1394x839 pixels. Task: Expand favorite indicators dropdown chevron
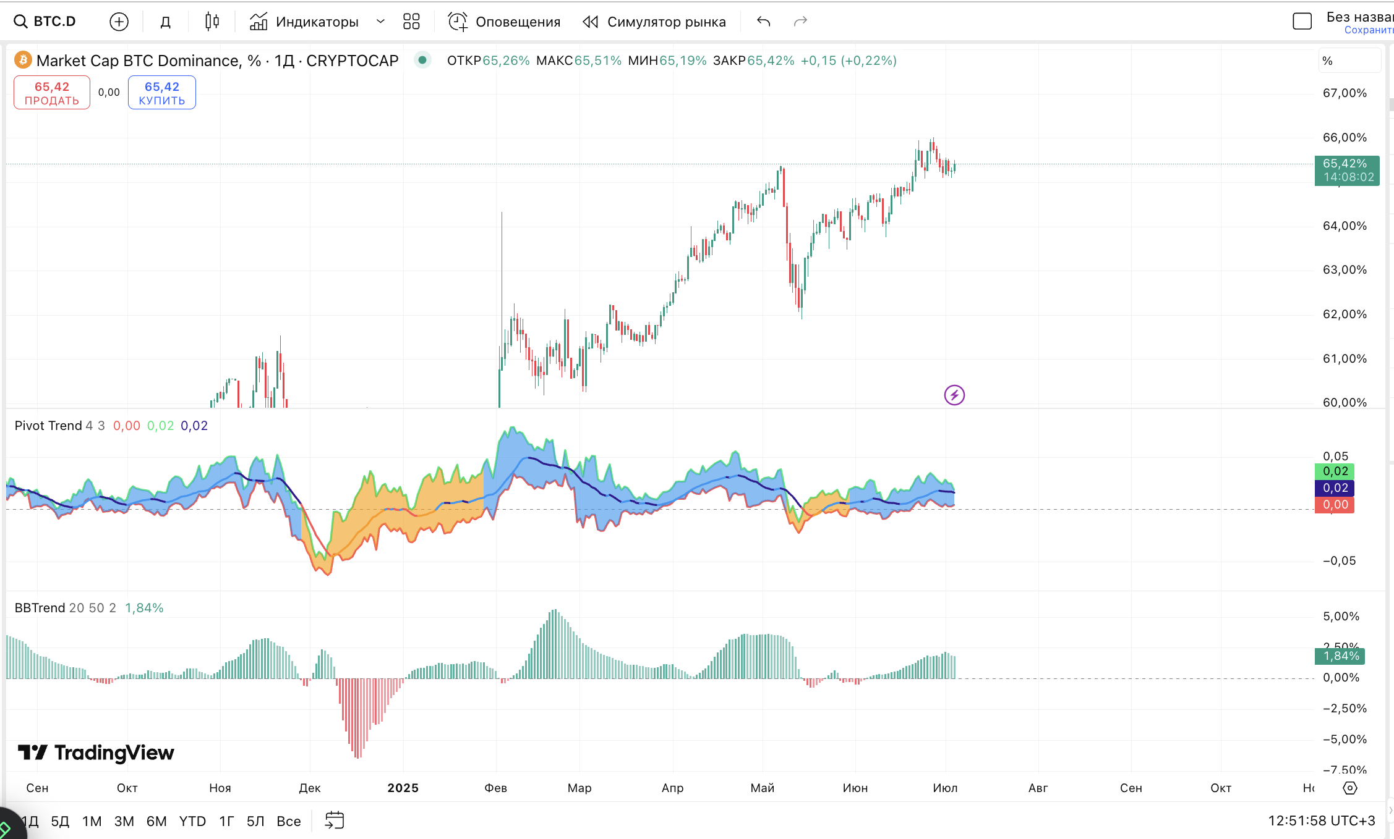[x=380, y=22]
